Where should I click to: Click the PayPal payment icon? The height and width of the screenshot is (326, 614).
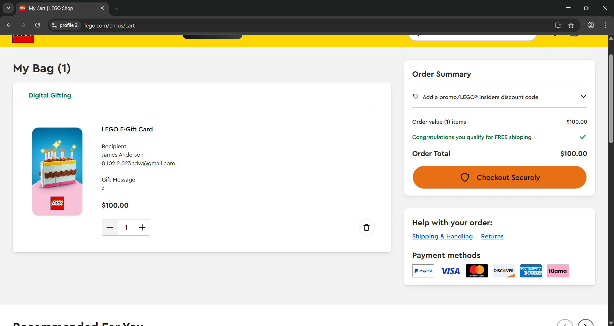[423, 271]
